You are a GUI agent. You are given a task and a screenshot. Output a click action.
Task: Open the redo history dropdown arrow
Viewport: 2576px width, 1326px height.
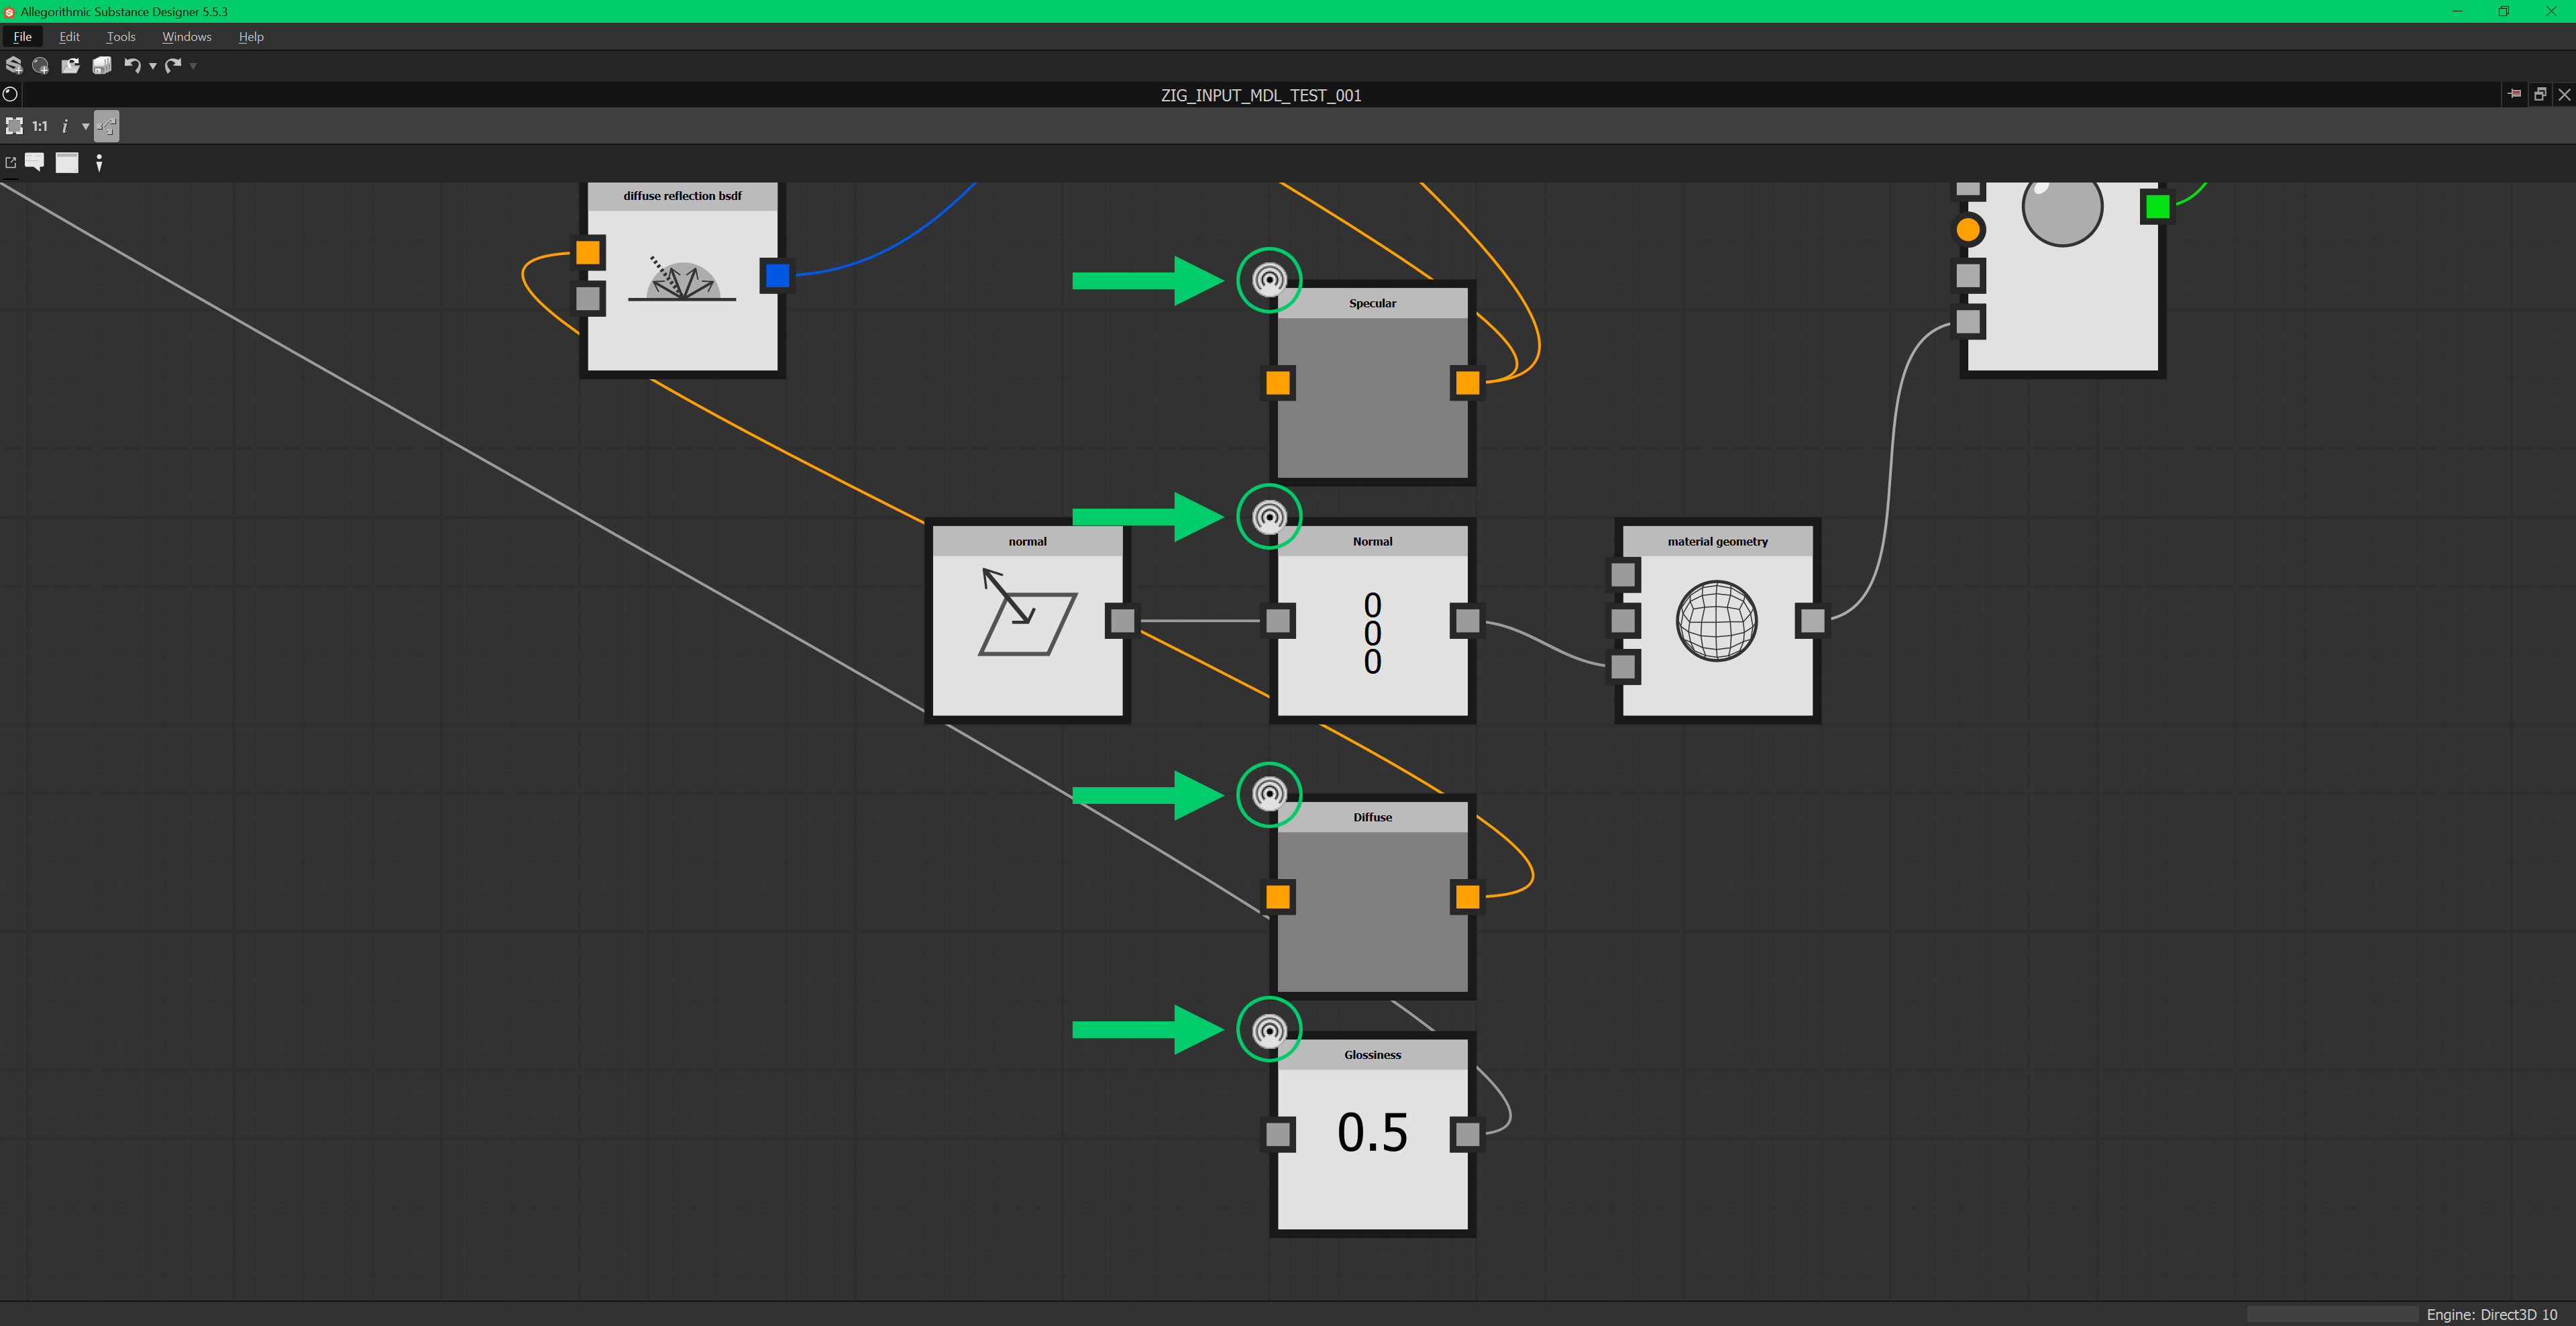click(x=193, y=66)
